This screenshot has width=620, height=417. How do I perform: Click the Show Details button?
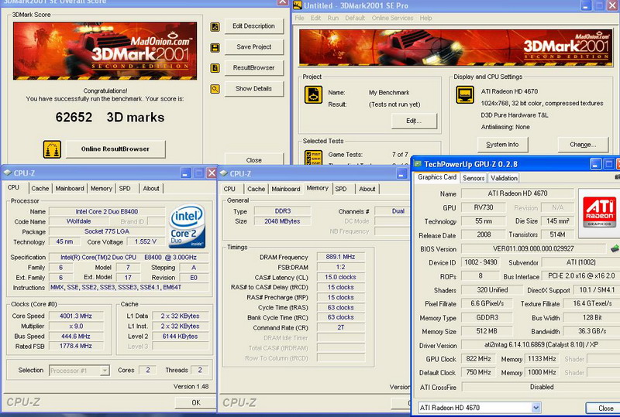coord(254,89)
